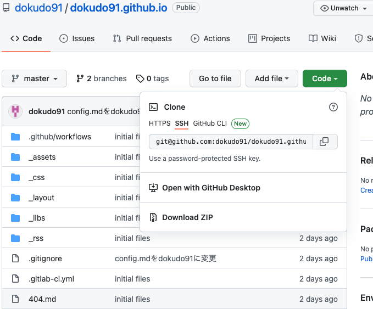Copy the SSH clone URL to clipboard
373x309 pixels.
(325, 142)
